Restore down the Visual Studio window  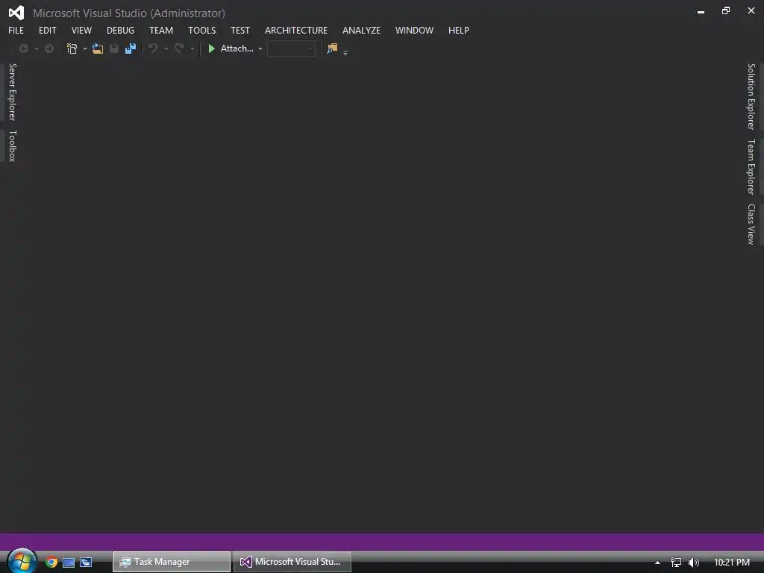click(x=726, y=10)
